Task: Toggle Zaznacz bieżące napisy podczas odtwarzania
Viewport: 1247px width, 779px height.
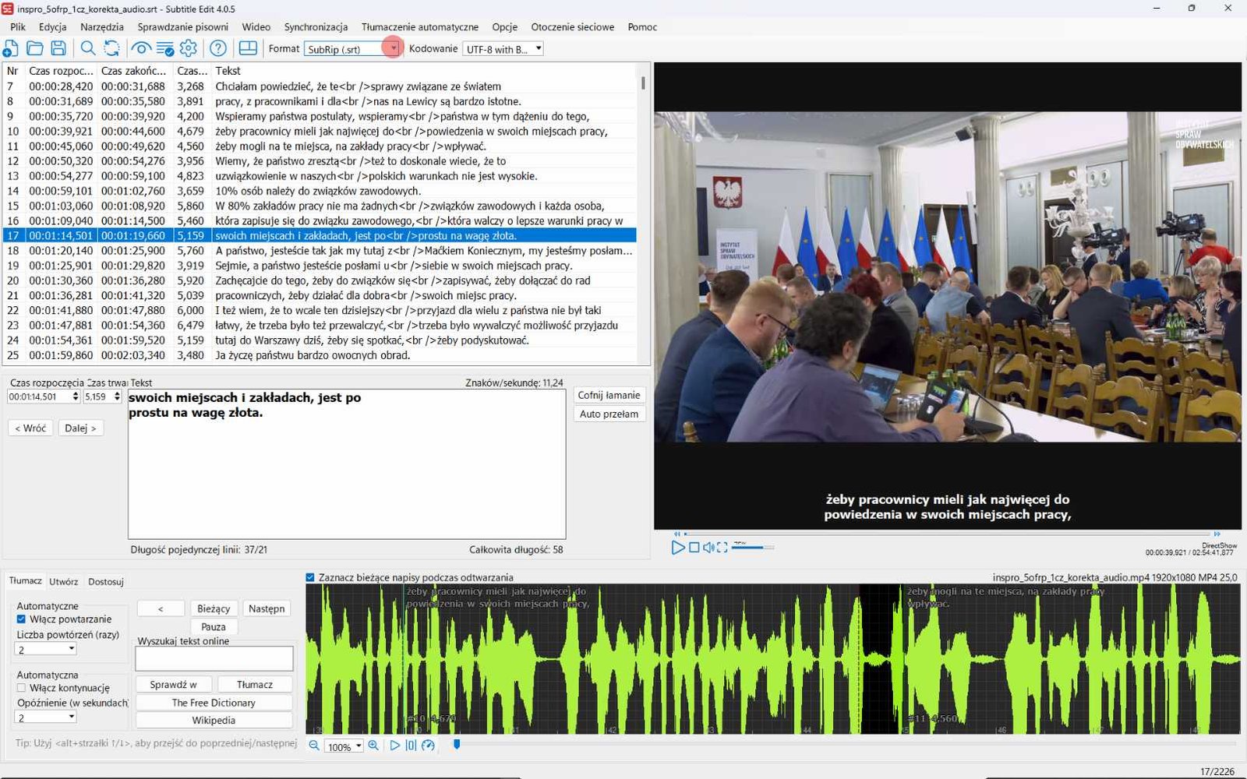Action: (x=310, y=577)
